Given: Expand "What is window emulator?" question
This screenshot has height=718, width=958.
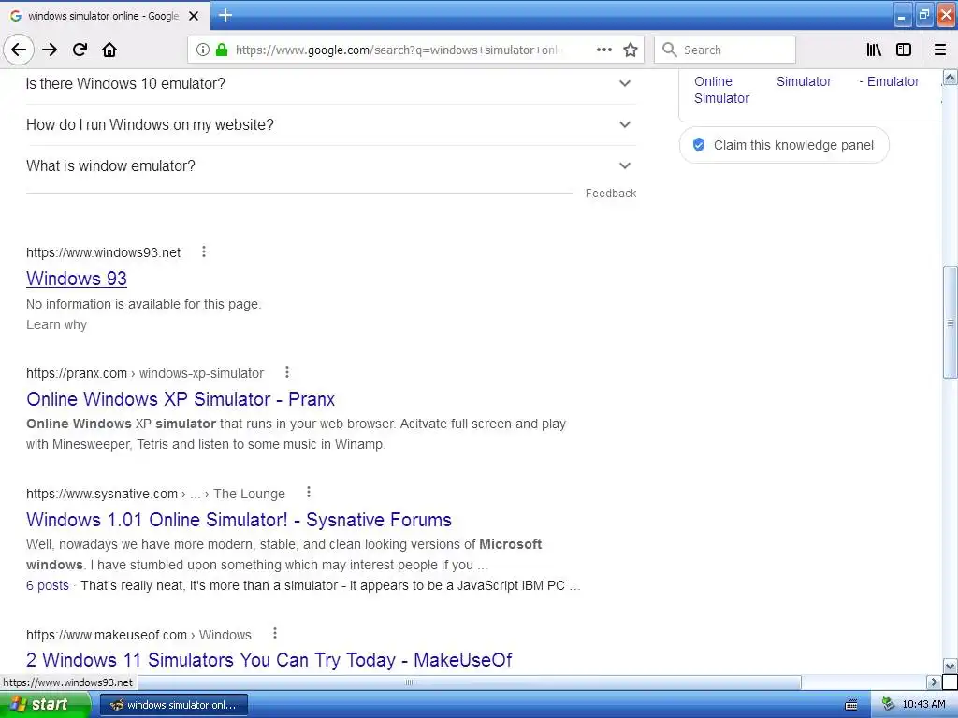Looking at the screenshot, I should point(331,165).
